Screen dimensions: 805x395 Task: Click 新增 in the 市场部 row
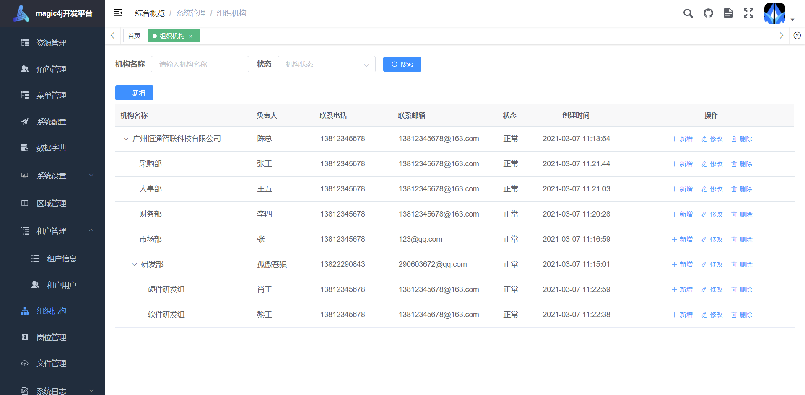click(x=682, y=239)
